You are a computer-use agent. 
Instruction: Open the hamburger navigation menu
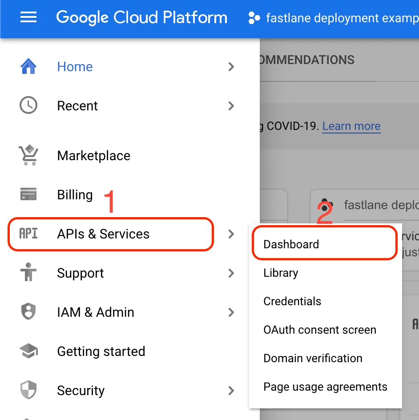pos(28,17)
